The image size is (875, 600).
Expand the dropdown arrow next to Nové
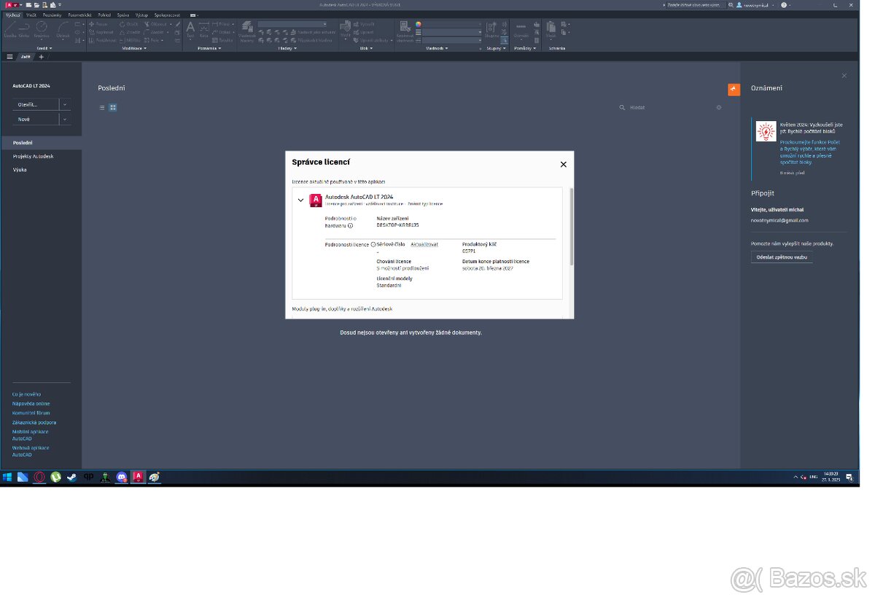click(65, 119)
